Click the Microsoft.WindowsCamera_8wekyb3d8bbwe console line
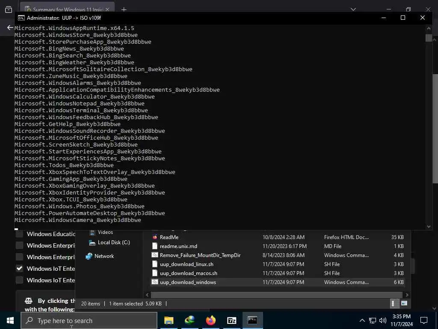Image resolution: width=438 pixels, height=329 pixels. (x=78, y=220)
